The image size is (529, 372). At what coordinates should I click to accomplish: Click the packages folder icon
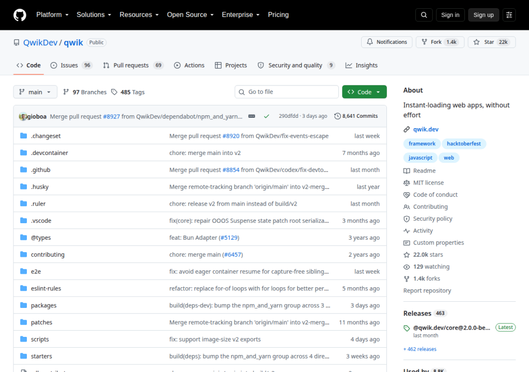tap(23, 305)
